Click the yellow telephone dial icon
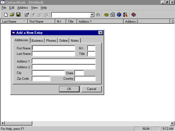Image resolution: width=175 pixels, height=131 pixels. (106, 15)
